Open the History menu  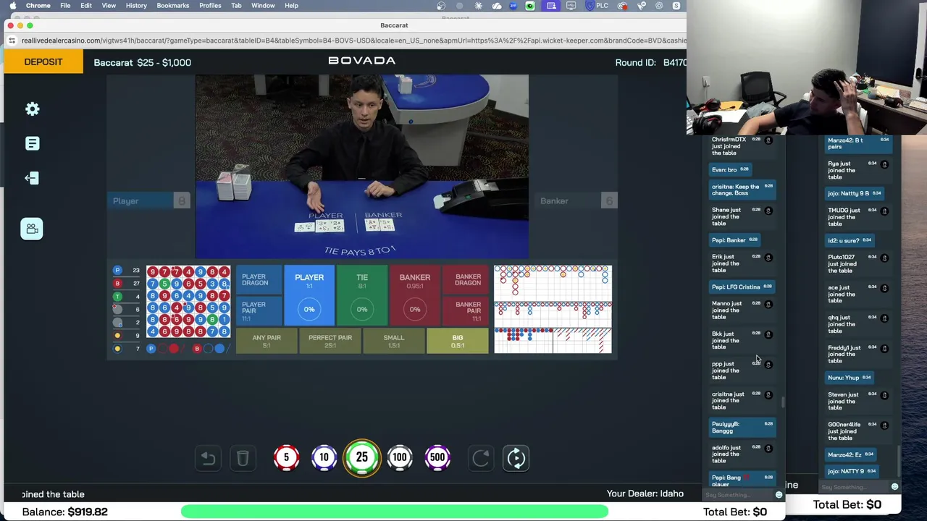point(136,5)
